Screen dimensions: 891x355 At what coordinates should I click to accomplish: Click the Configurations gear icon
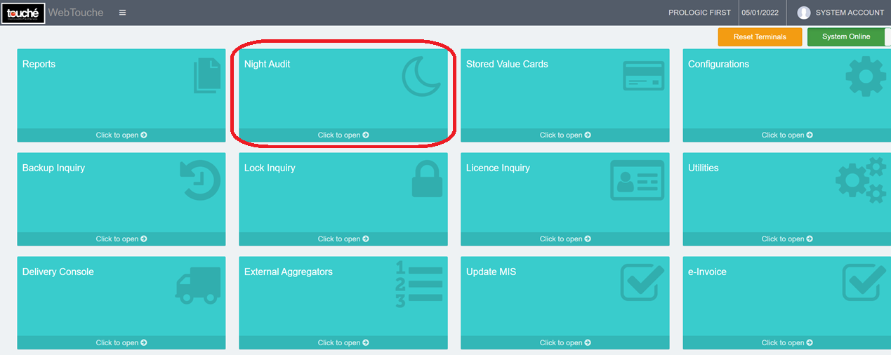point(866,76)
